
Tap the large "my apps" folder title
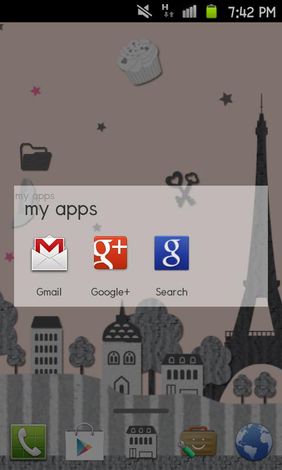pos(61,210)
